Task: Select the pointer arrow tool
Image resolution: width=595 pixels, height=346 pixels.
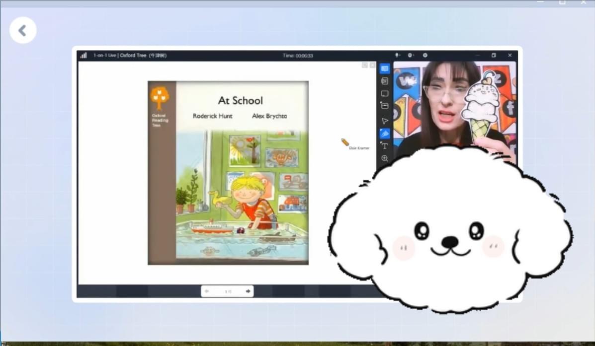Action: point(384,121)
